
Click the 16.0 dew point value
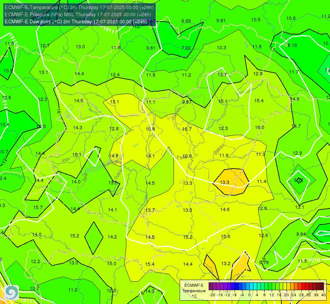(260, 127)
